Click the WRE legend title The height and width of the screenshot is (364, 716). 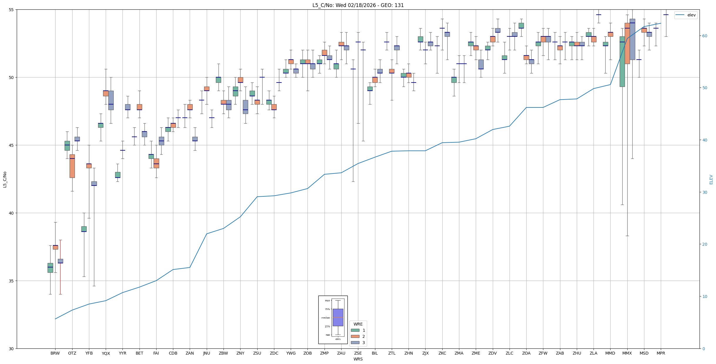click(x=358, y=324)
